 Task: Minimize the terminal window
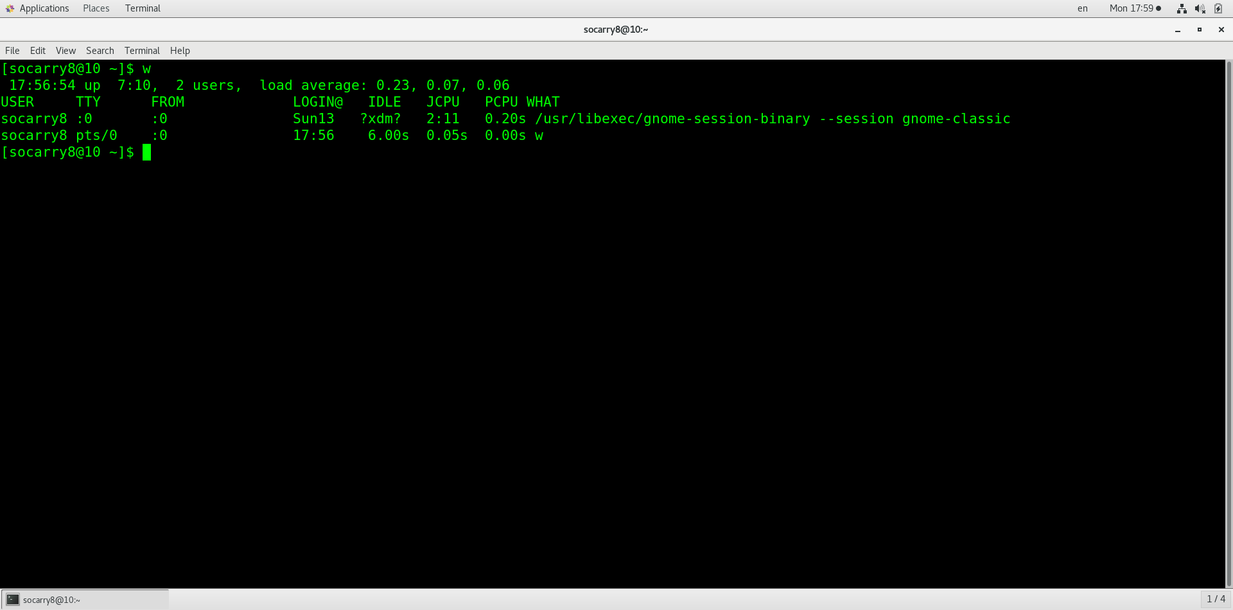tap(1178, 30)
